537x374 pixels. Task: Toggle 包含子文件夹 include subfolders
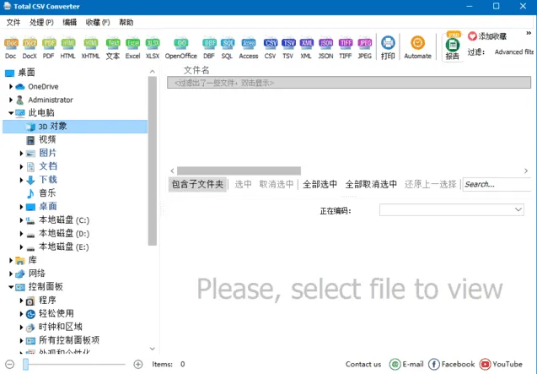click(197, 184)
